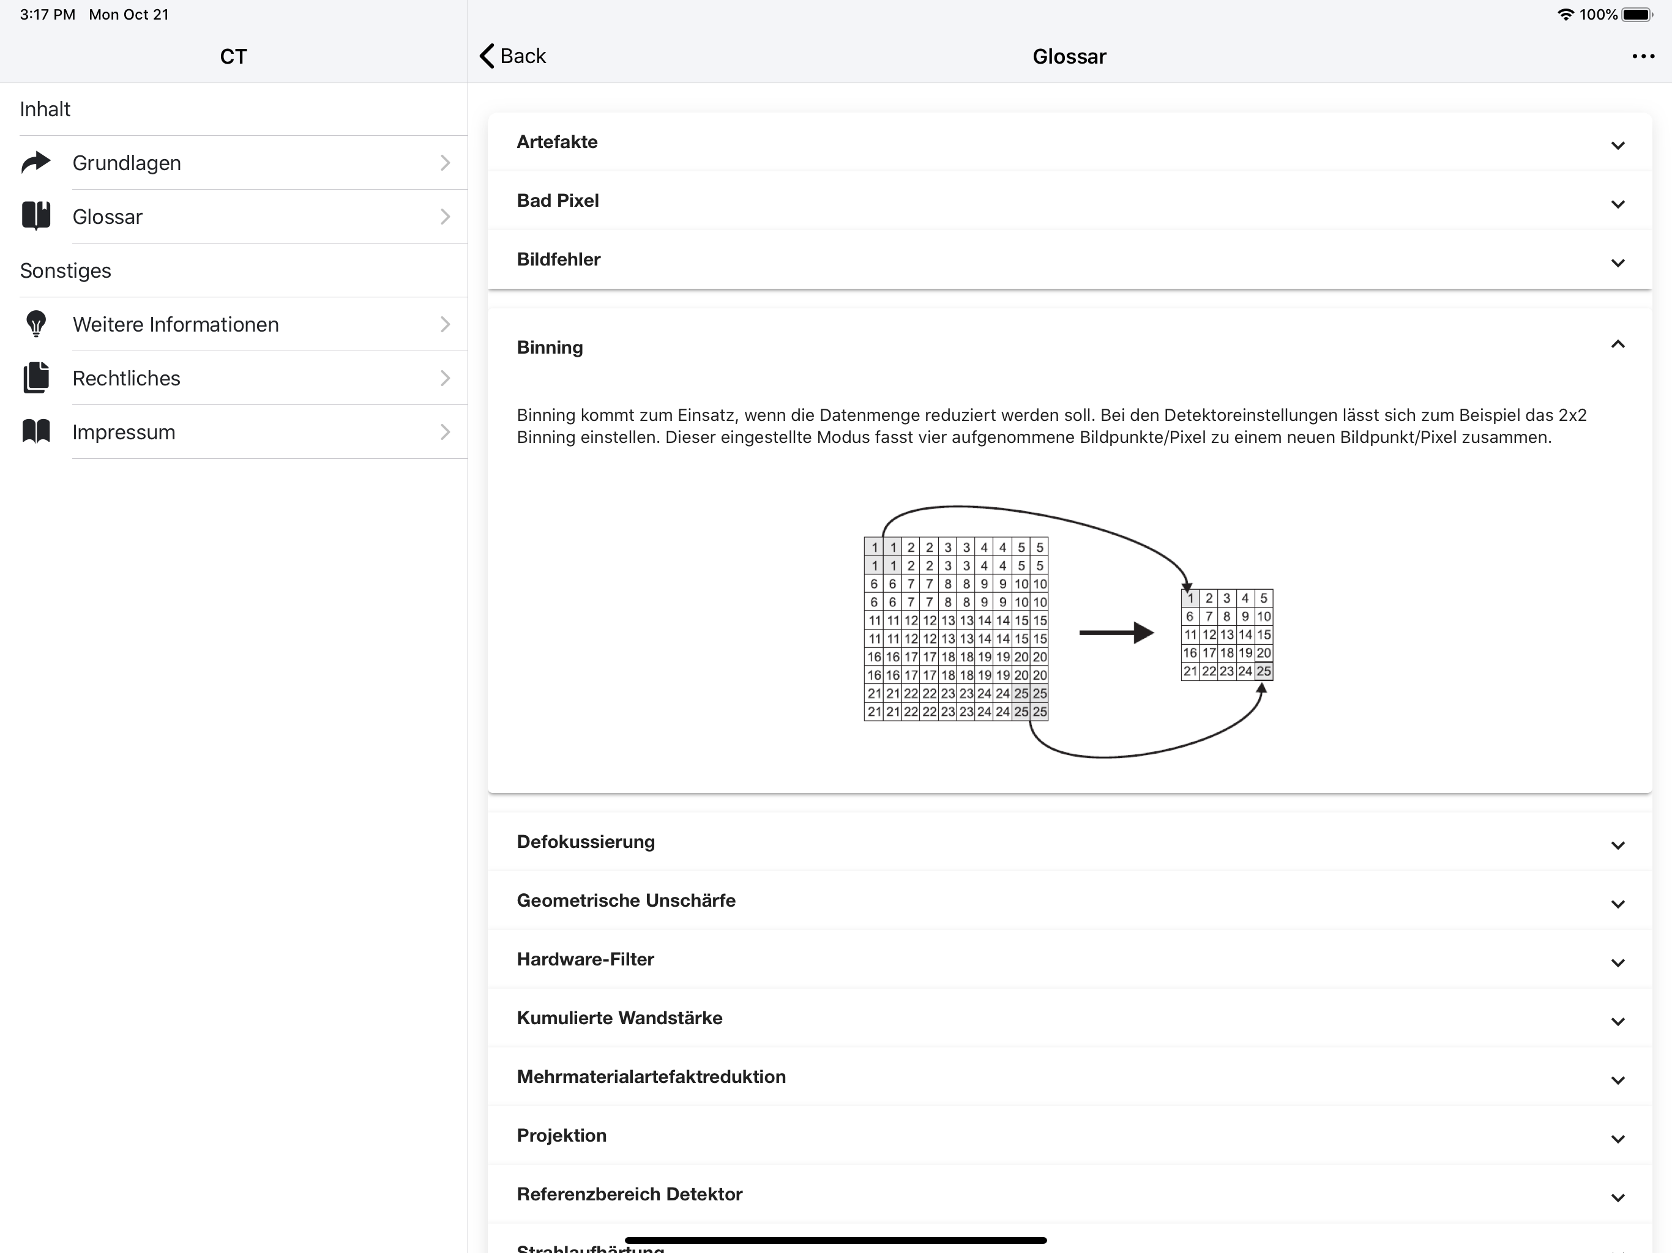Expand the Referenzbereich Detektor chevron
1672x1253 pixels.
(1618, 1198)
